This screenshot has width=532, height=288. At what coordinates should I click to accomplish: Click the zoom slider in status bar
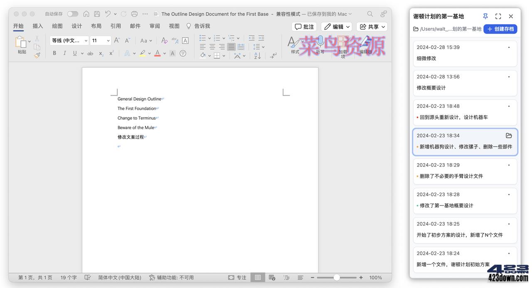pos(336,278)
